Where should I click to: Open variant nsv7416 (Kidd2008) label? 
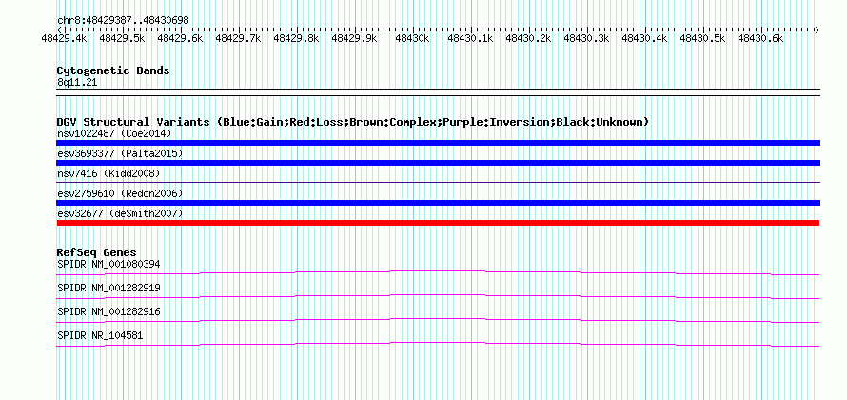point(108,173)
